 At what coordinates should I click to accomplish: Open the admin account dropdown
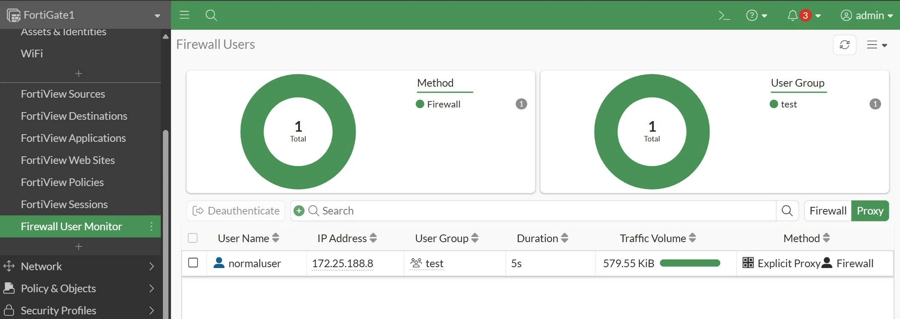(866, 16)
